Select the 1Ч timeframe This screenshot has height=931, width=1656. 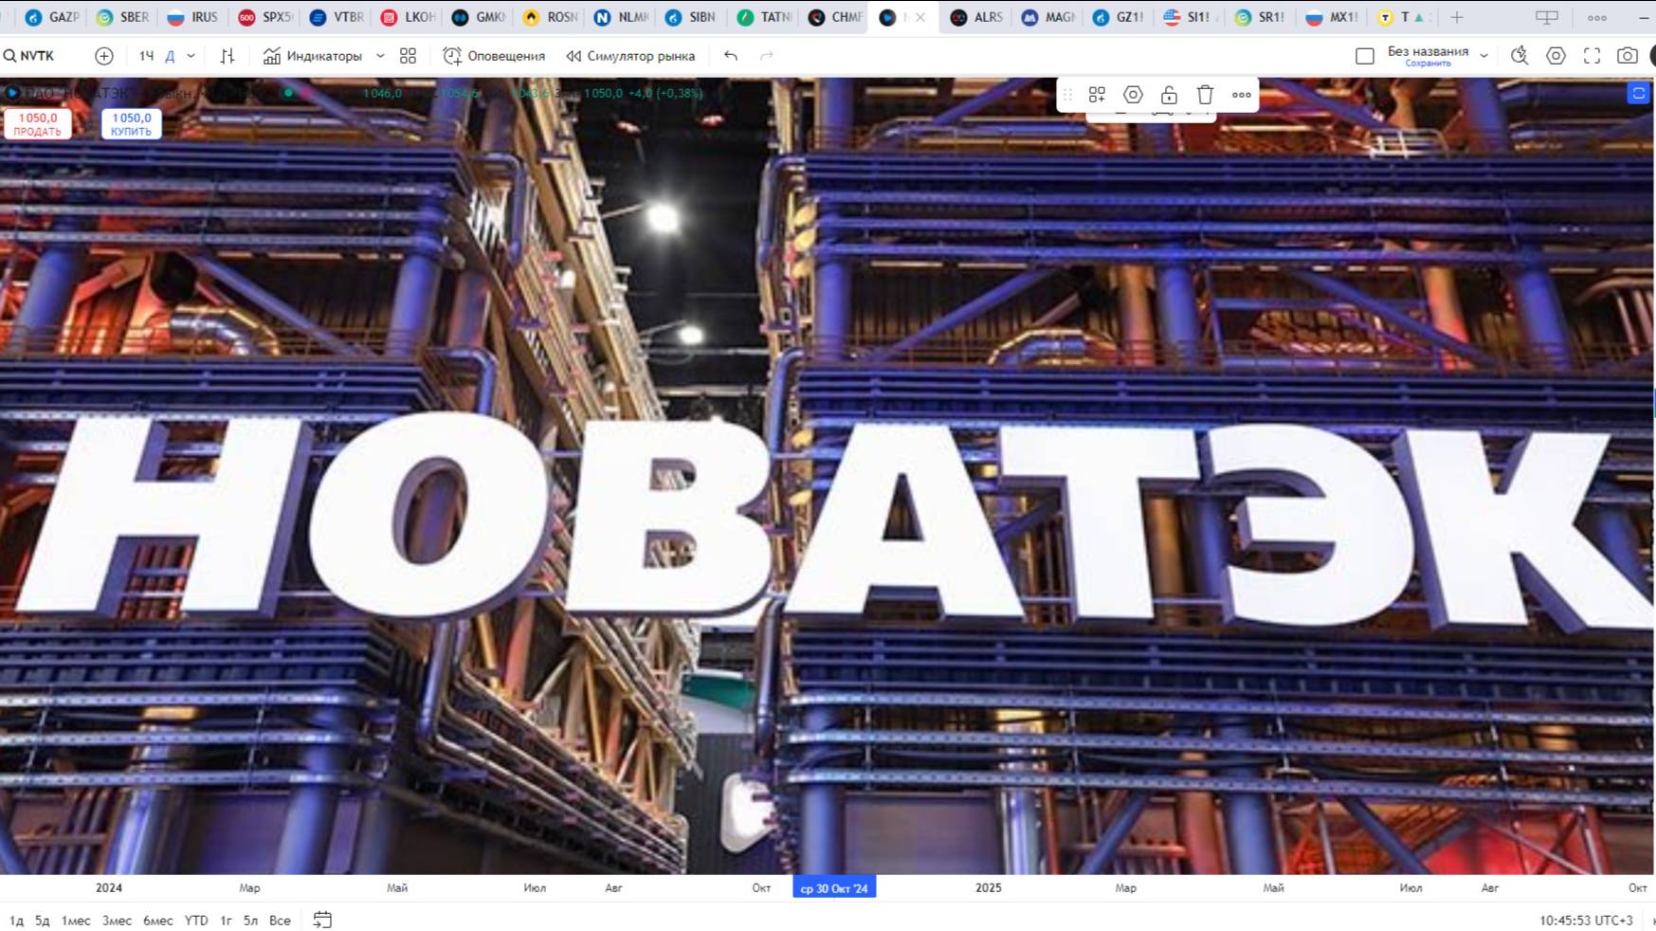pyautogui.click(x=146, y=56)
